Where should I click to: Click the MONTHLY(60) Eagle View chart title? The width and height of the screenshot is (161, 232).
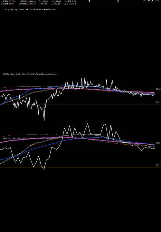tap(30, 139)
